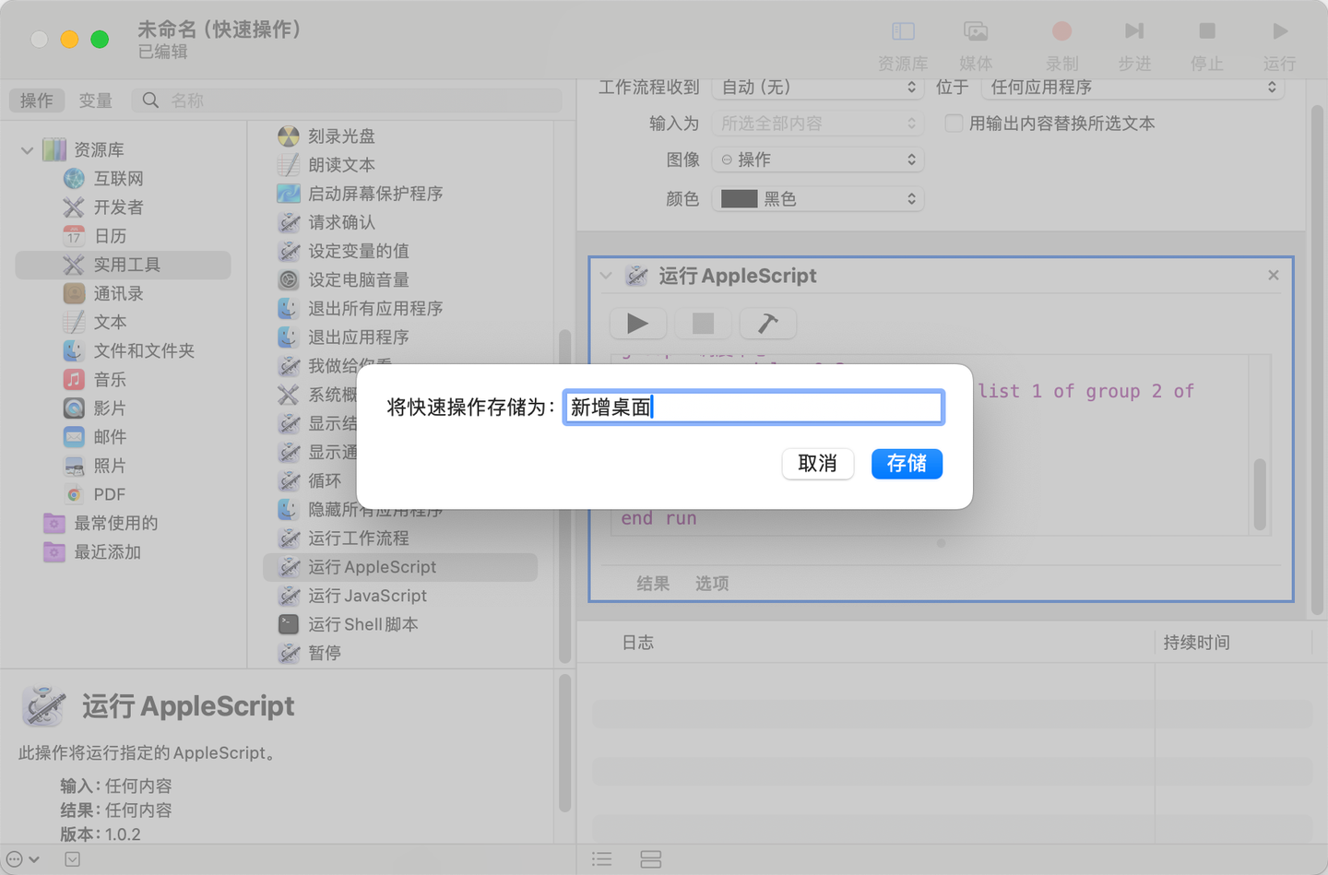Open the 图像 操作 dropdown

[x=818, y=160]
